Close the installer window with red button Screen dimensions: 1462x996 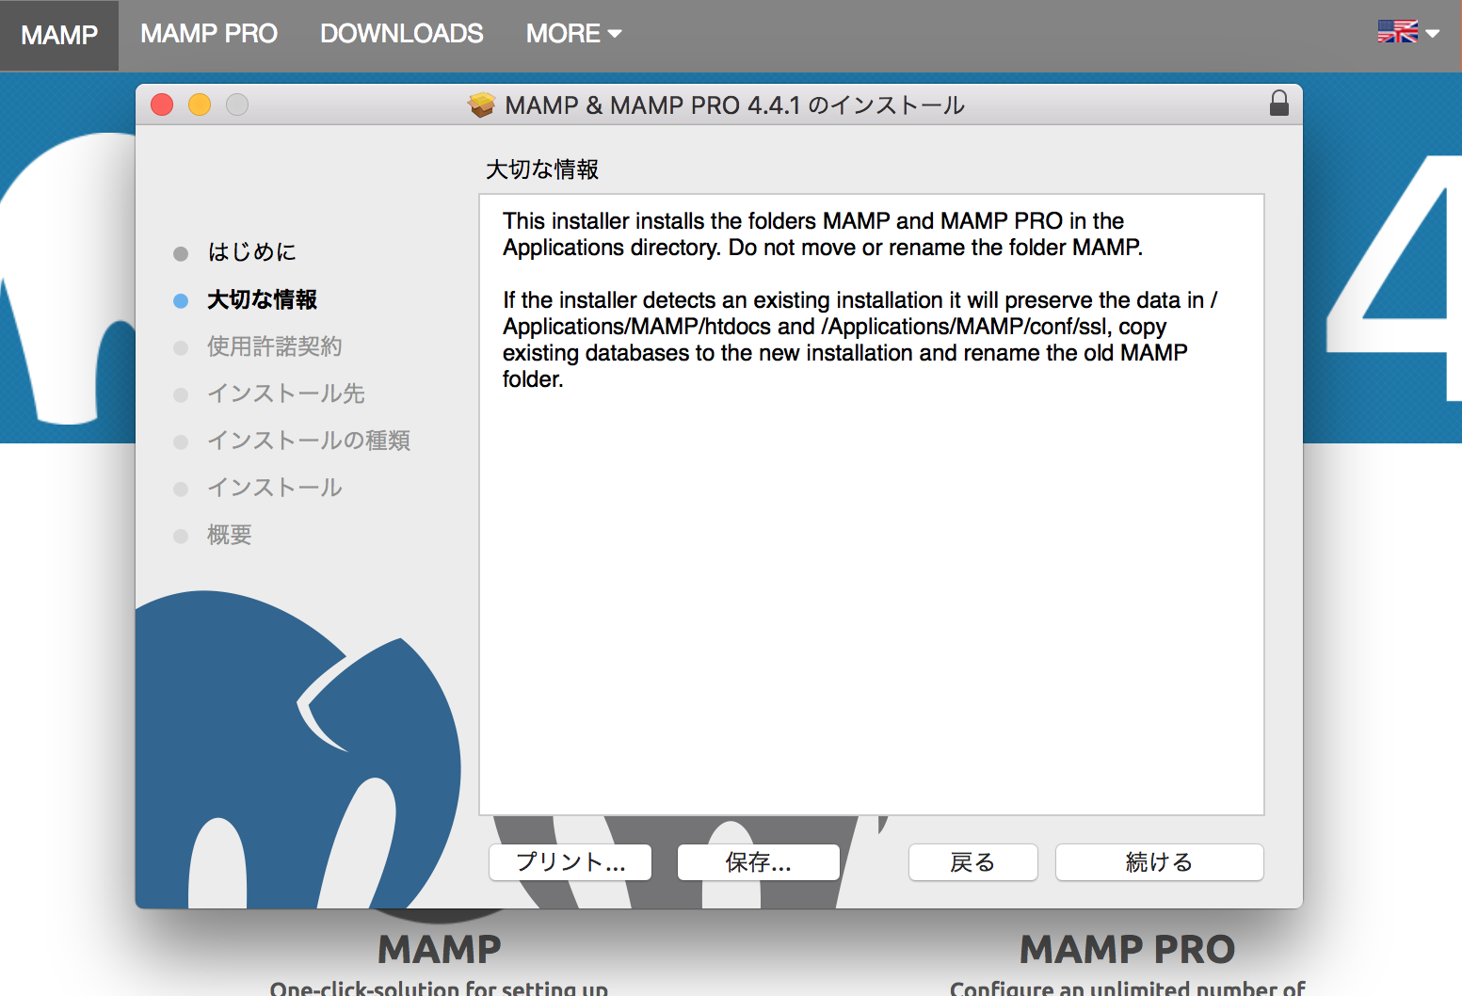click(x=162, y=104)
